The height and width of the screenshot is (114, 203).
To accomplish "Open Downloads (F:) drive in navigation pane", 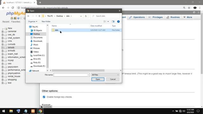I will tap(39, 66).
